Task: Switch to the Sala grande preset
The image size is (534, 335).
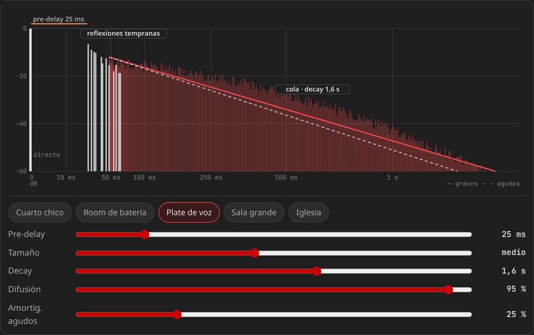Action: 254,212
